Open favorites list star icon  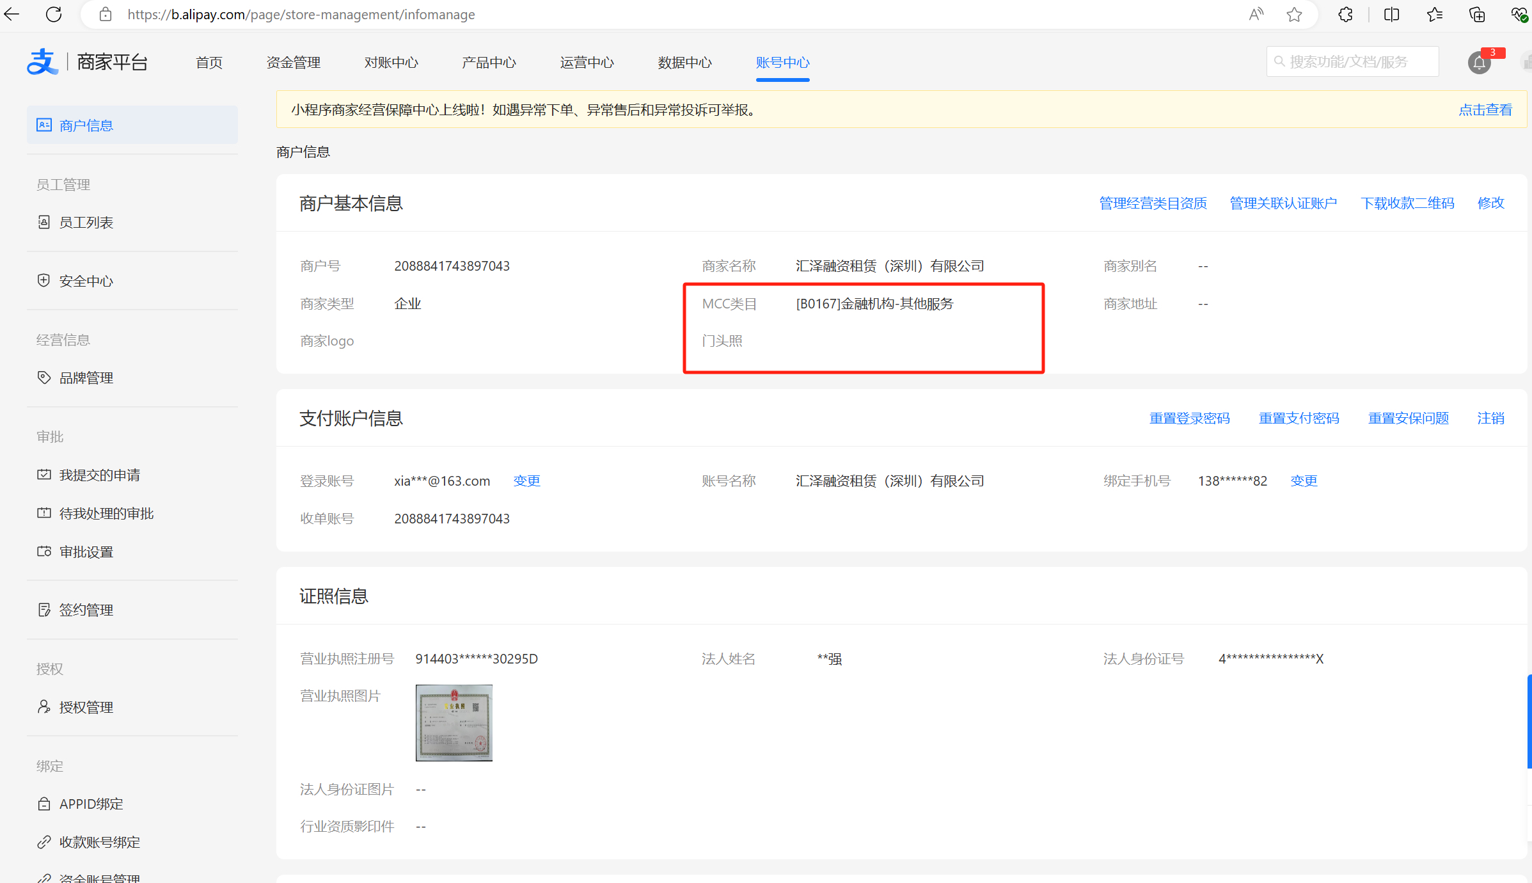tap(1434, 14)
